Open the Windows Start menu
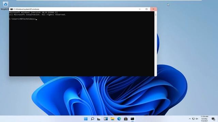This screenshot has height=122, width=218. (86, 119)
